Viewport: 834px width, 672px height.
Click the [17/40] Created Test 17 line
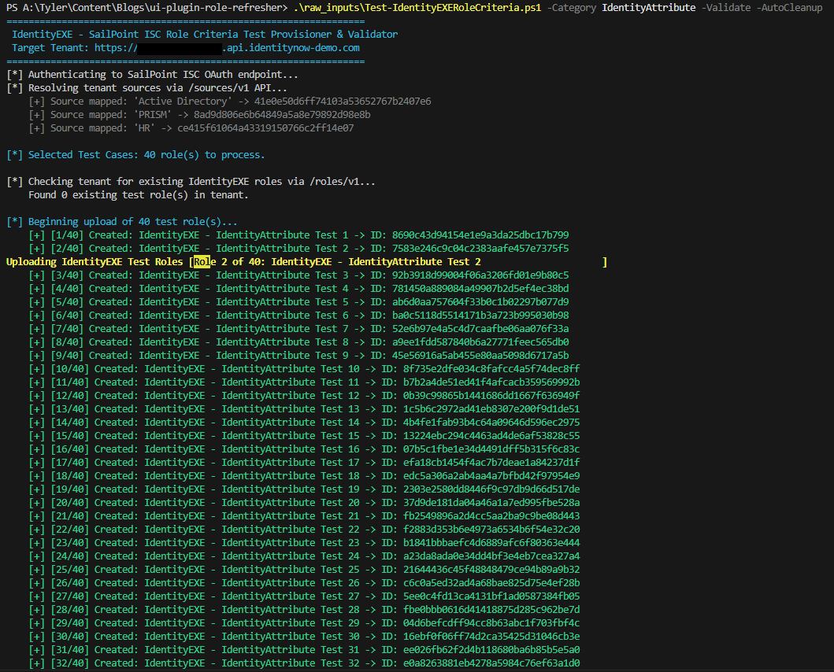[304, 463]
